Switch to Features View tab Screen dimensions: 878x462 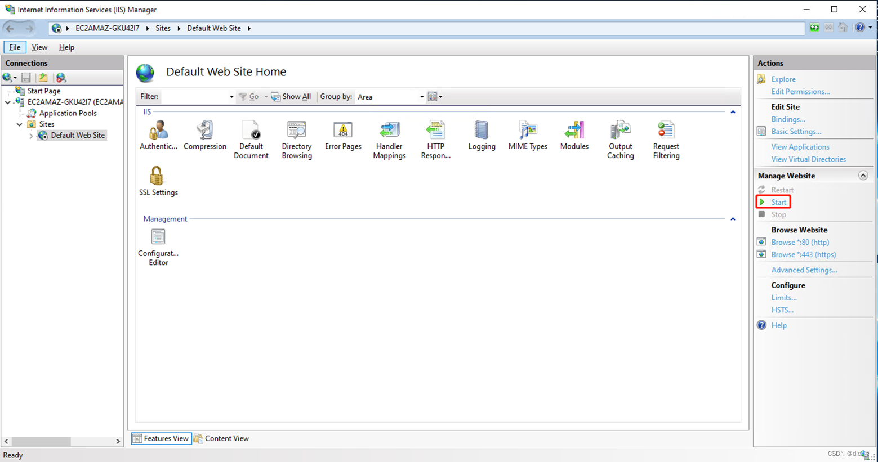pyautogui.click(x=162, y=438)
